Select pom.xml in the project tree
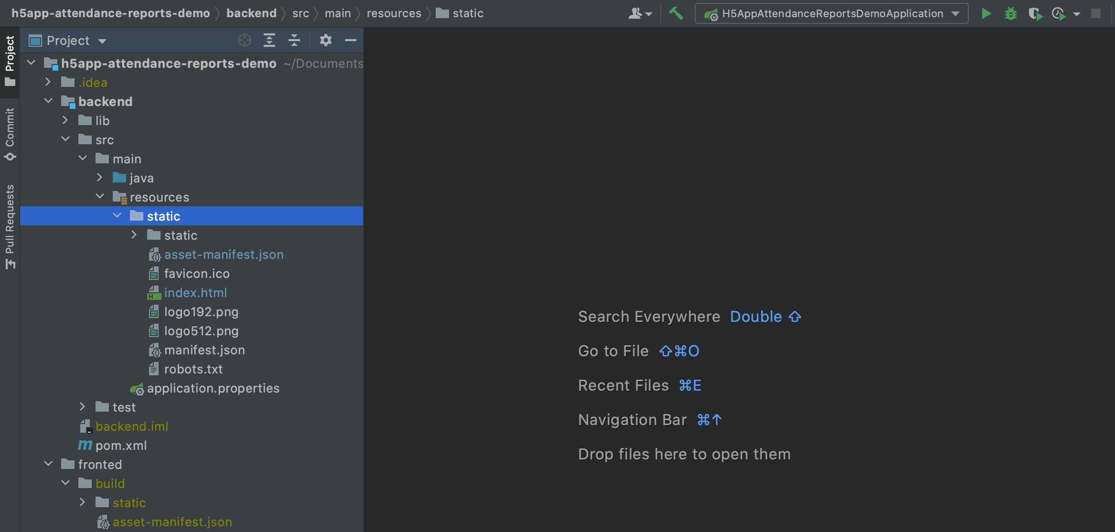This screenshot has width=1115, height=532. (120, 445)
